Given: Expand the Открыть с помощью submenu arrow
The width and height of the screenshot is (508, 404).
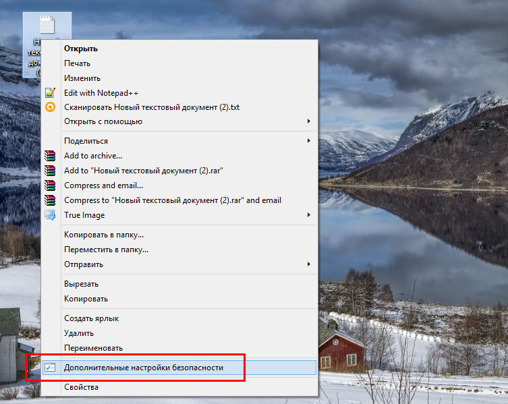Looking at the screenshot, I should [x=309, y=121].
